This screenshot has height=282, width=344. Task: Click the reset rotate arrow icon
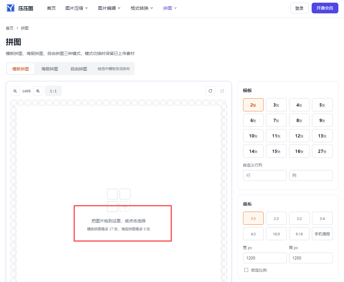coord(210,91)
